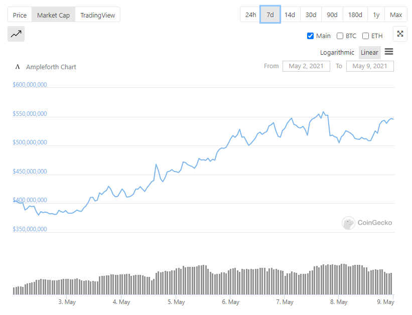
Task: Open the From date picker
Action: [306, 66]
